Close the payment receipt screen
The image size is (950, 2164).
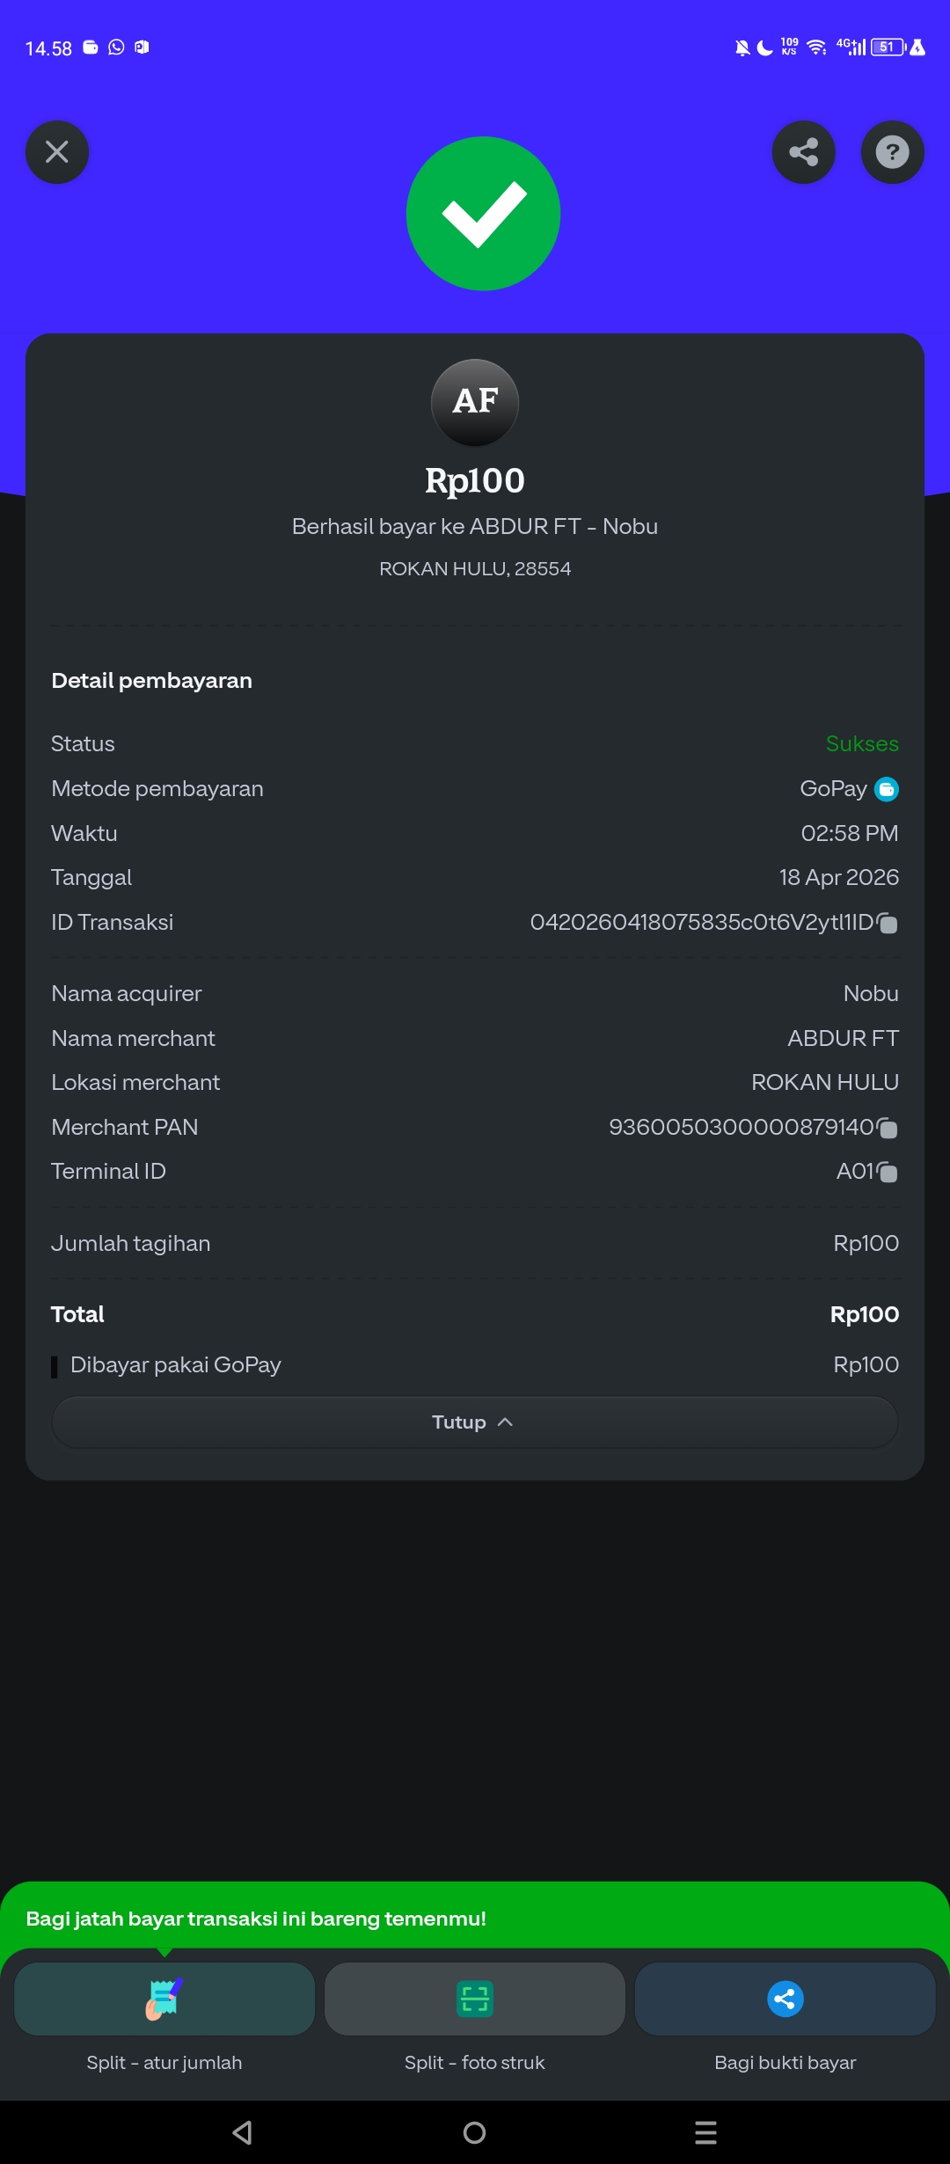tap(57, 152)
